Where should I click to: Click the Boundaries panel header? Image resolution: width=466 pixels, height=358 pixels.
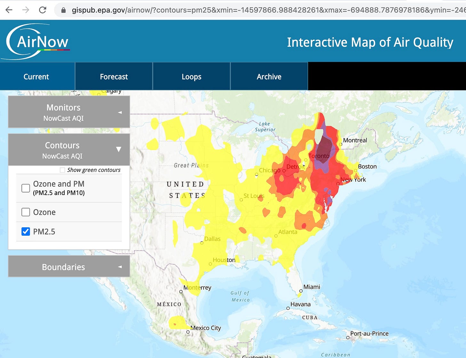[x=69, y=266]
